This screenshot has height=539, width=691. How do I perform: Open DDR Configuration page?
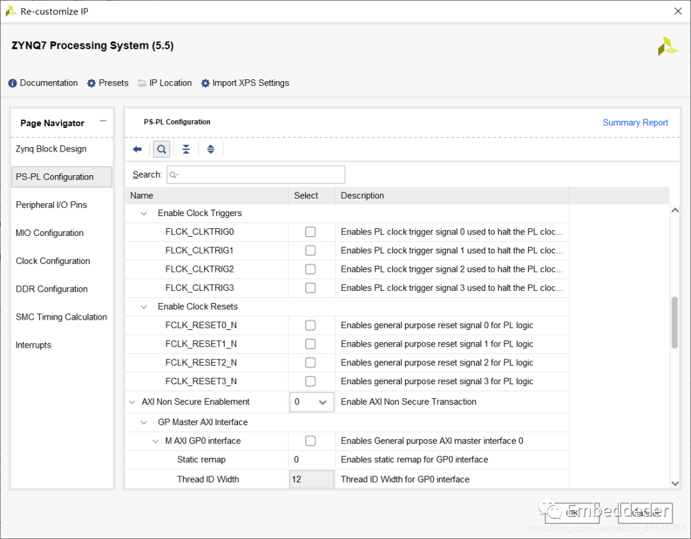tap(52, 289)
